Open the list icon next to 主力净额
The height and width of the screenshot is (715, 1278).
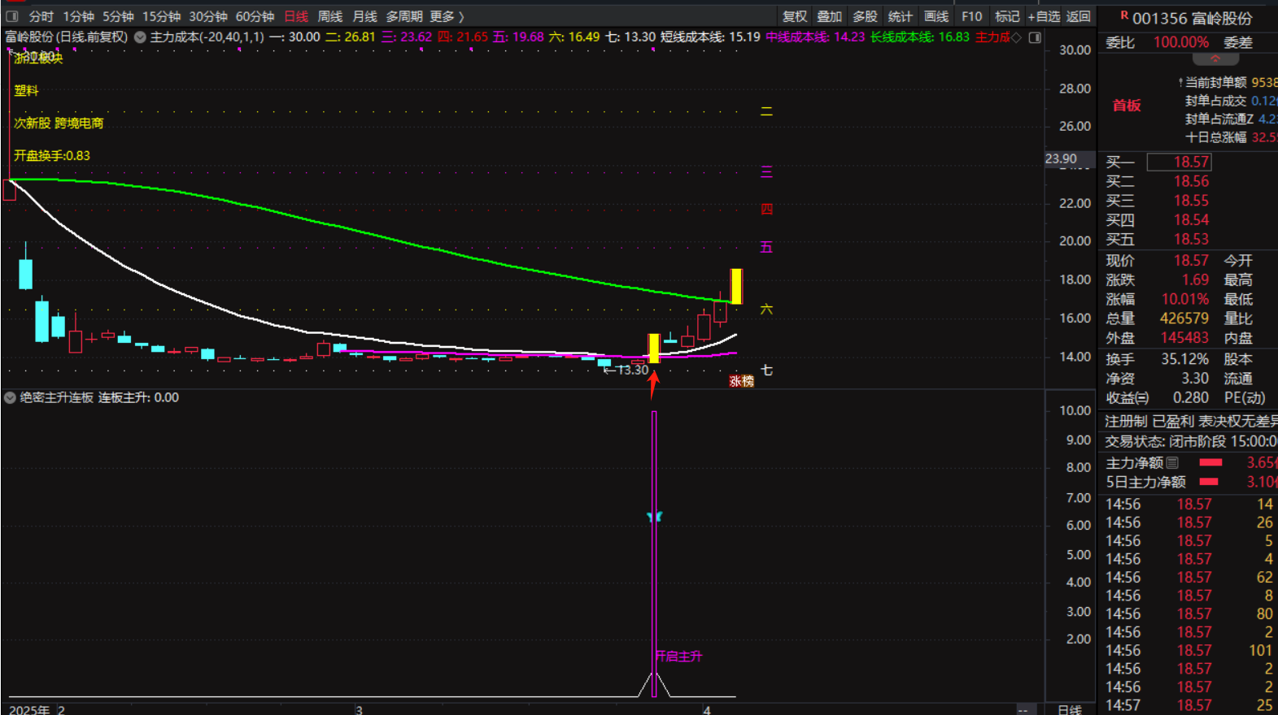pyautogui.click(x=1172, y=462)
